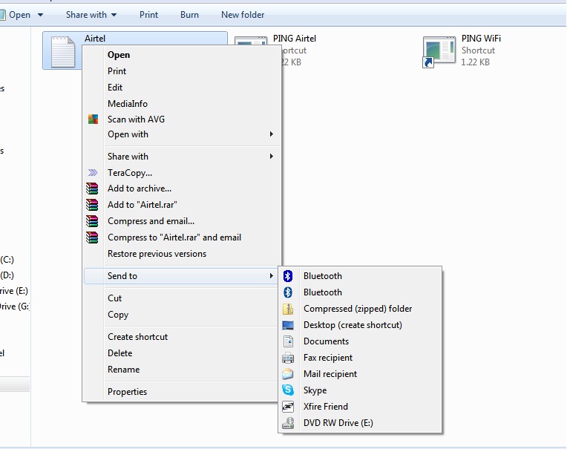The width and height of the screenshot is (567, 449).
Task: Click the Burn toolbar button
Action: point(189,15)
